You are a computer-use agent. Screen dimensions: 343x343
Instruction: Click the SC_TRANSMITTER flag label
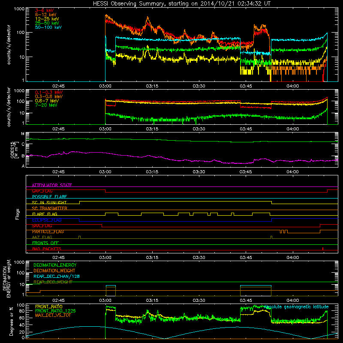[x=50, y=208]
